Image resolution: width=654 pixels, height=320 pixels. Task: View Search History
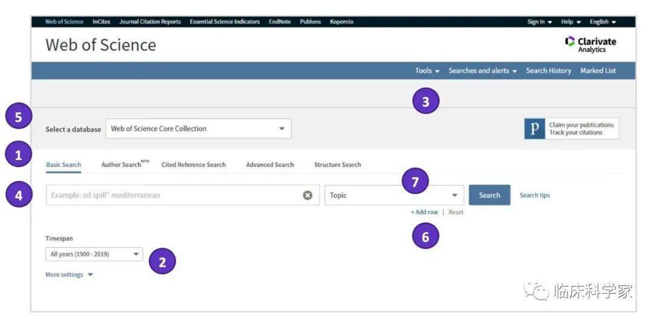[x=548, y=71]
